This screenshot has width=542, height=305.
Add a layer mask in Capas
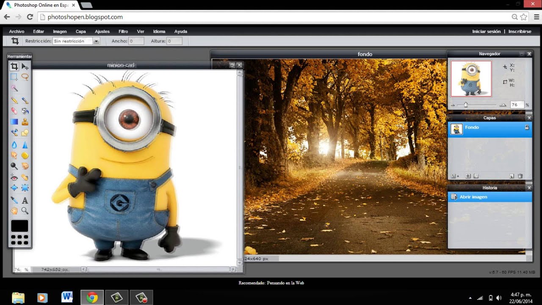coord(468,176)
